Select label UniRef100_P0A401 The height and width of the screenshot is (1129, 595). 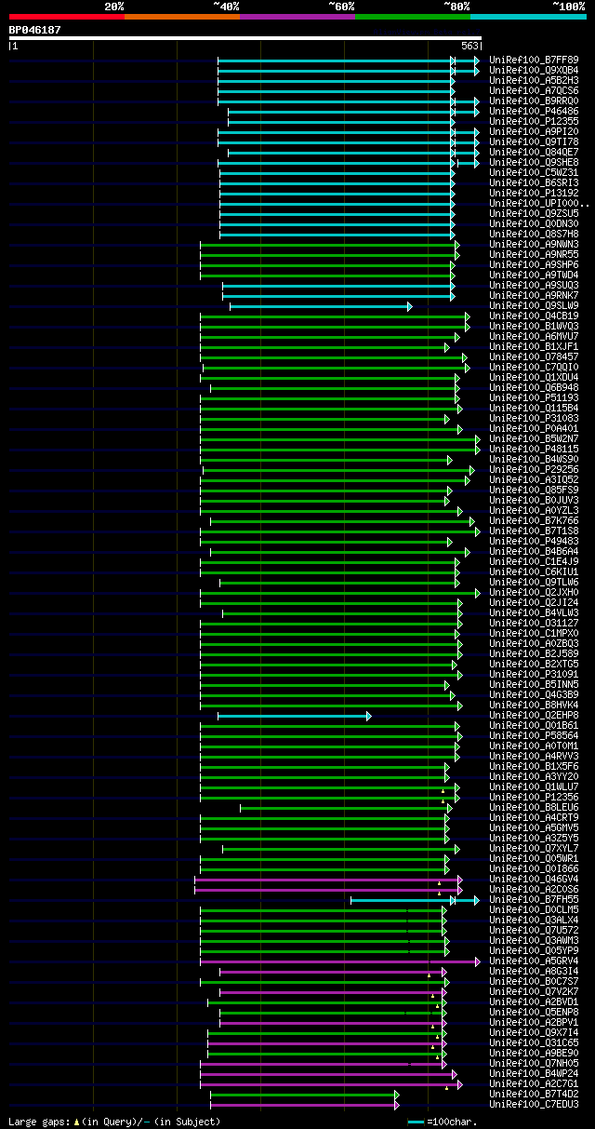pyautogui.click(x=533, y=428)
